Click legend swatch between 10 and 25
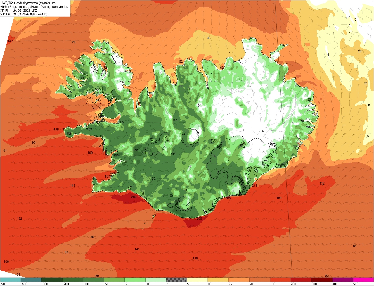The height and width of the screenshot is (286, 374). (218, 280)
